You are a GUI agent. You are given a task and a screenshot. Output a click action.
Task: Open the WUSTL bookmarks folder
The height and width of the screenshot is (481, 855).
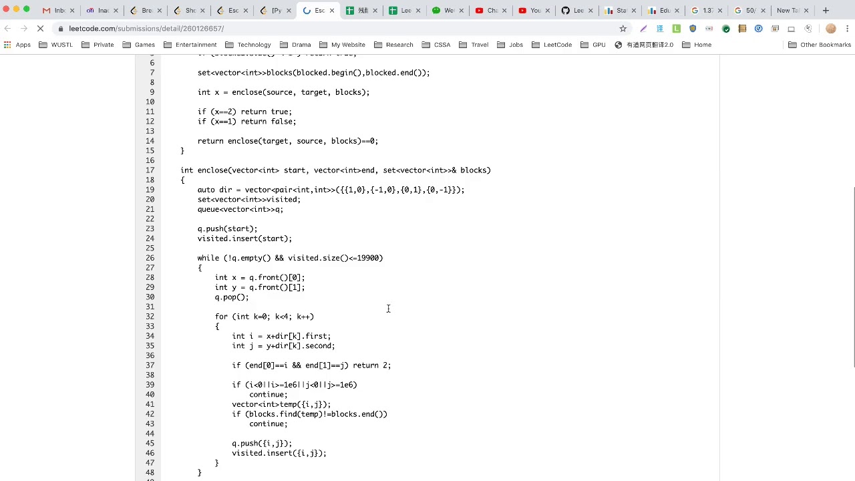coord(56,45)
